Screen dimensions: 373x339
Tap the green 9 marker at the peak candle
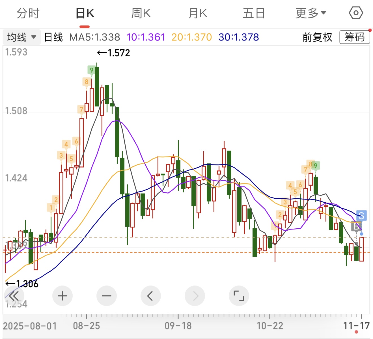pos(91,70)
